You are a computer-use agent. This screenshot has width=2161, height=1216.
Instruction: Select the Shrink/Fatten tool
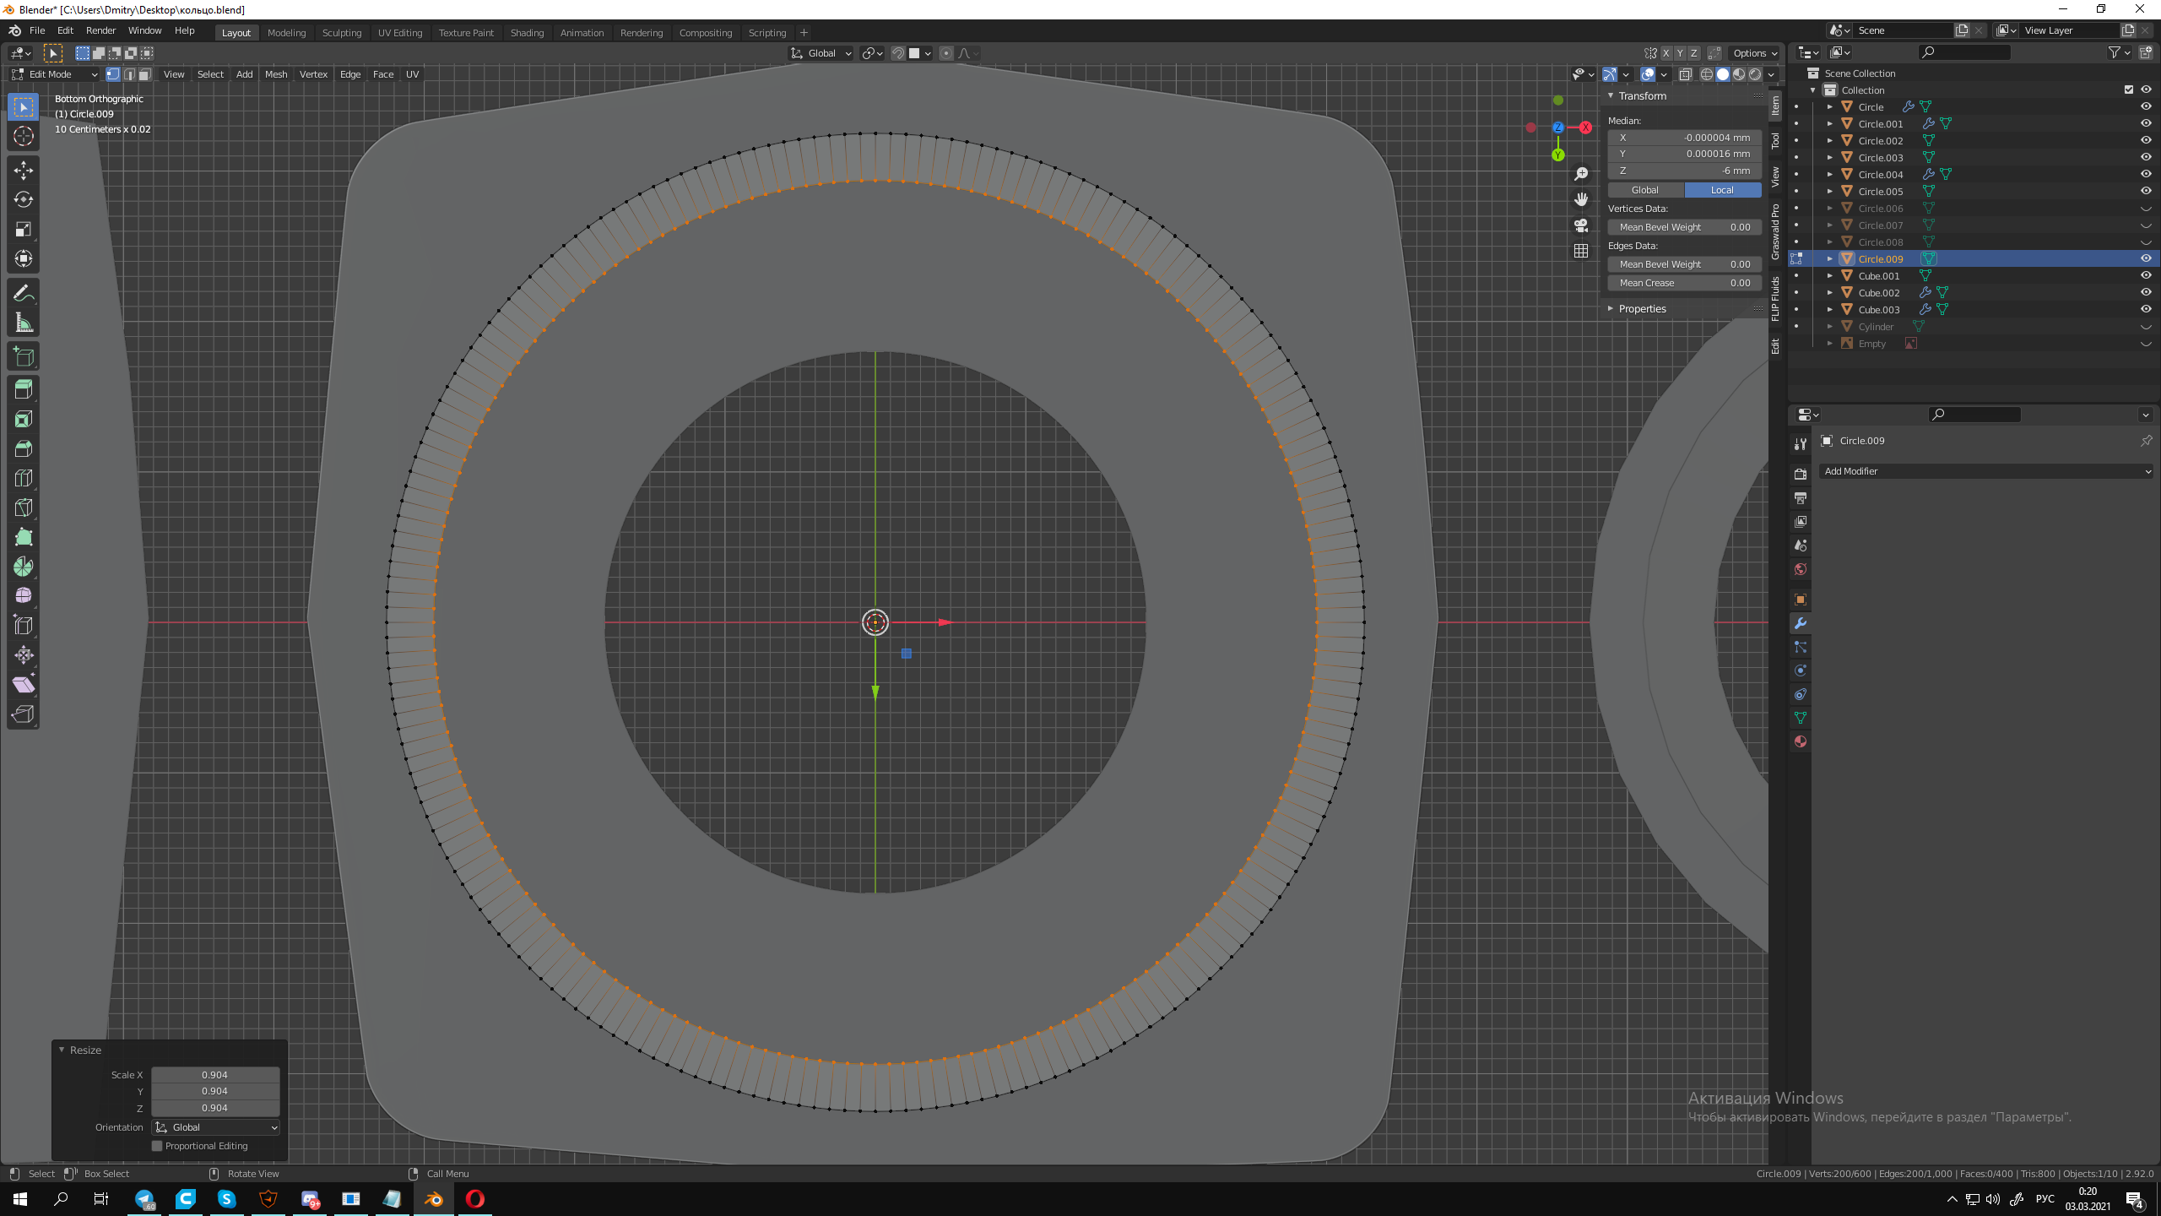click(x=24, y=656)
